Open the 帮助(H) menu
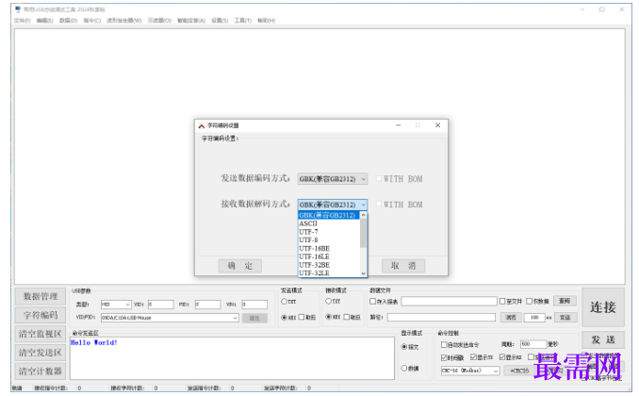 [x=266, y=21]
